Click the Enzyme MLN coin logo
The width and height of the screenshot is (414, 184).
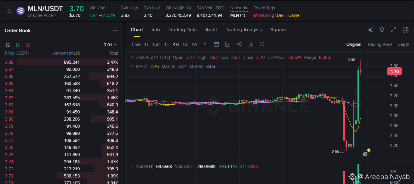pyautogui.click(x=21, y=11)
